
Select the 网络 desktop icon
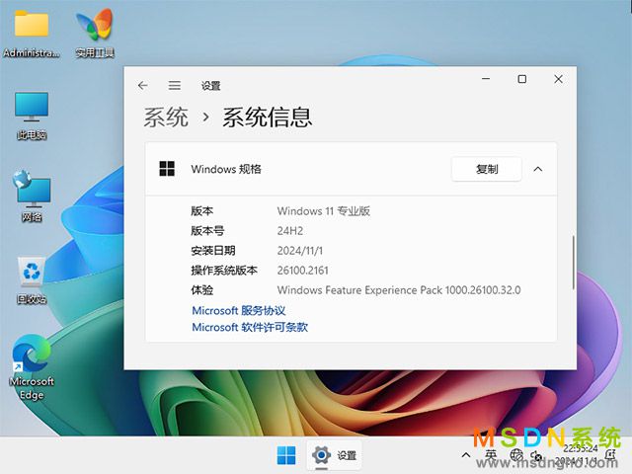pos(32,197)
